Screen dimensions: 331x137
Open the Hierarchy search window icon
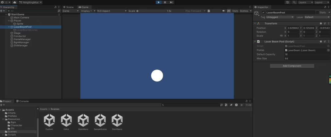tap(59, 11)
